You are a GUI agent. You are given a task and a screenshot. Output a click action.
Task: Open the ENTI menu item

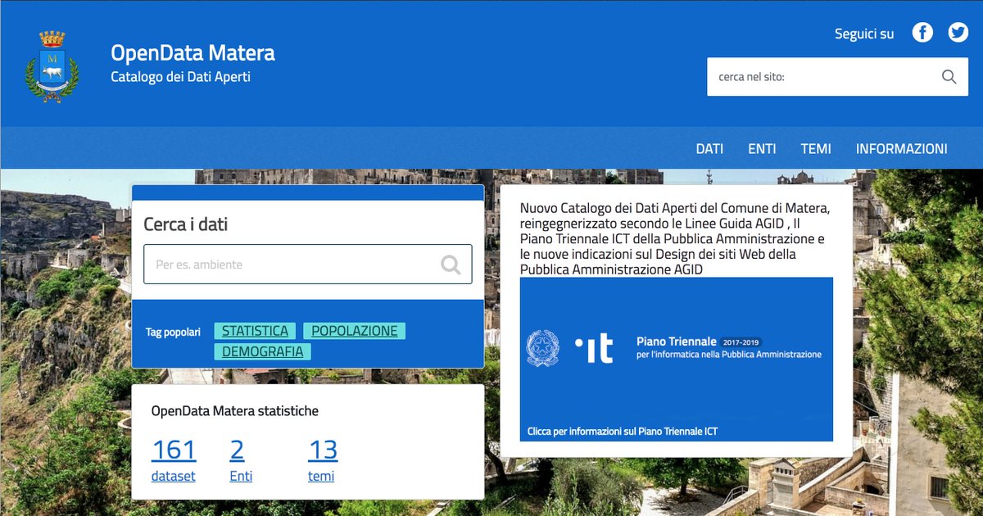pos(762,149)
